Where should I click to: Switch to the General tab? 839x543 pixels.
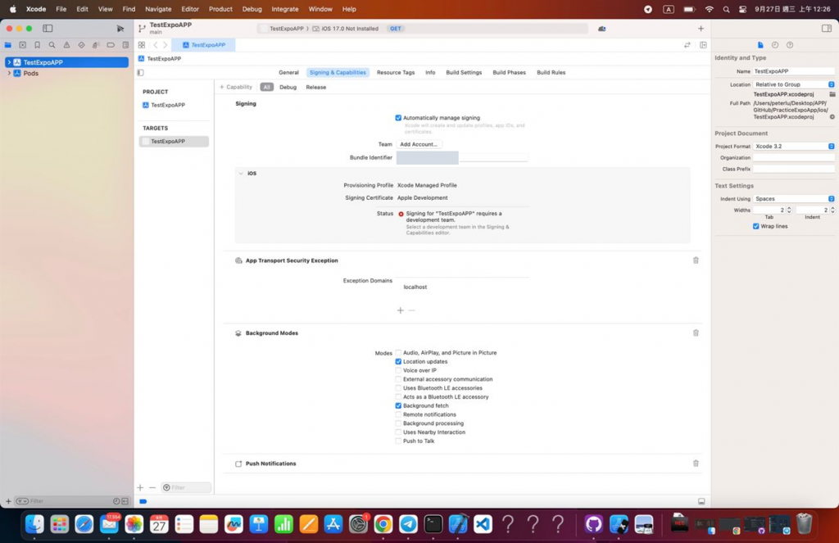pyautogui.click(x=288, y=72)
